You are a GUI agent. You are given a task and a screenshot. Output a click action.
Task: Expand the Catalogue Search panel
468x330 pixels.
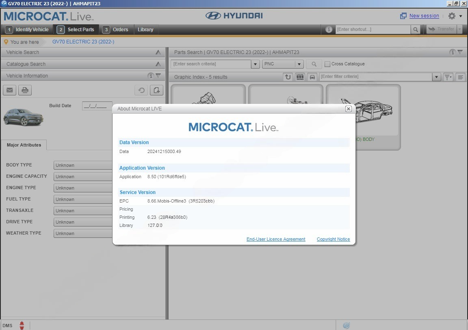coord(158,64)
